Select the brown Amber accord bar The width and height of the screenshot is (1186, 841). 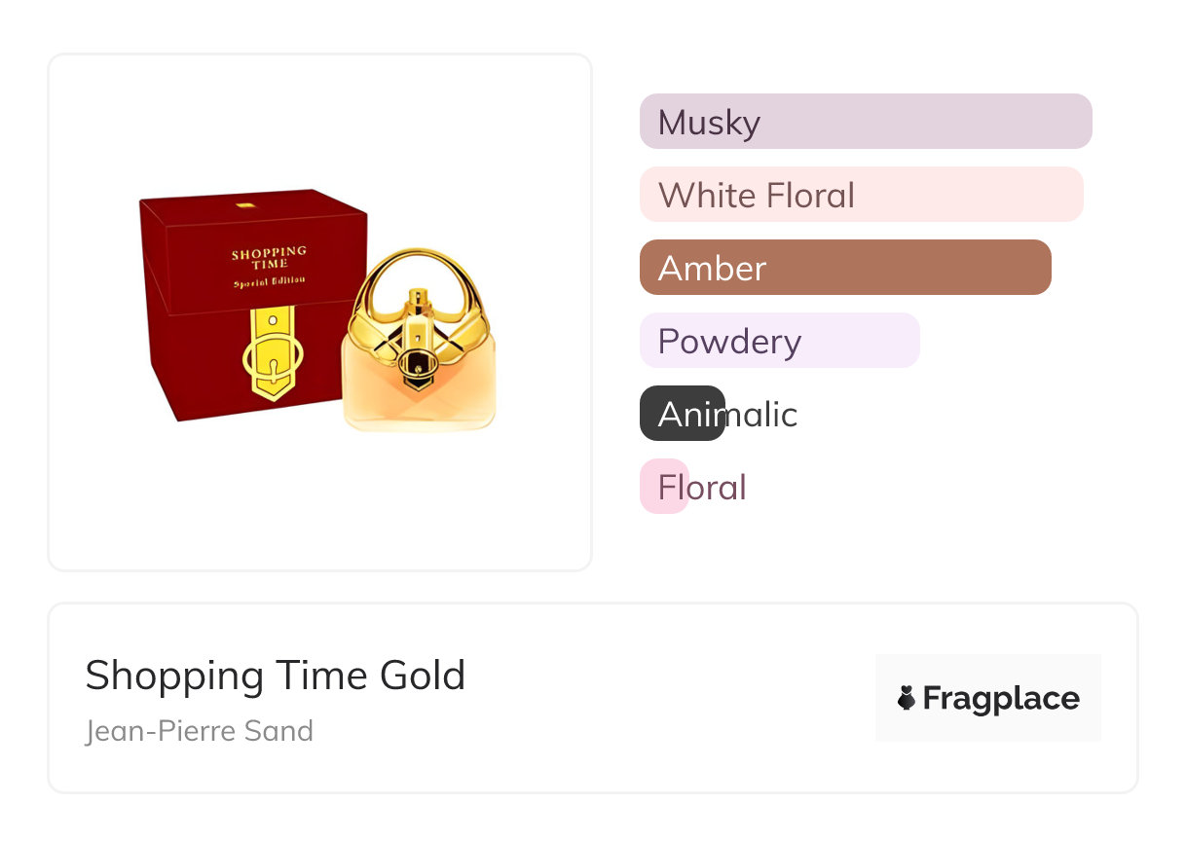844,268
